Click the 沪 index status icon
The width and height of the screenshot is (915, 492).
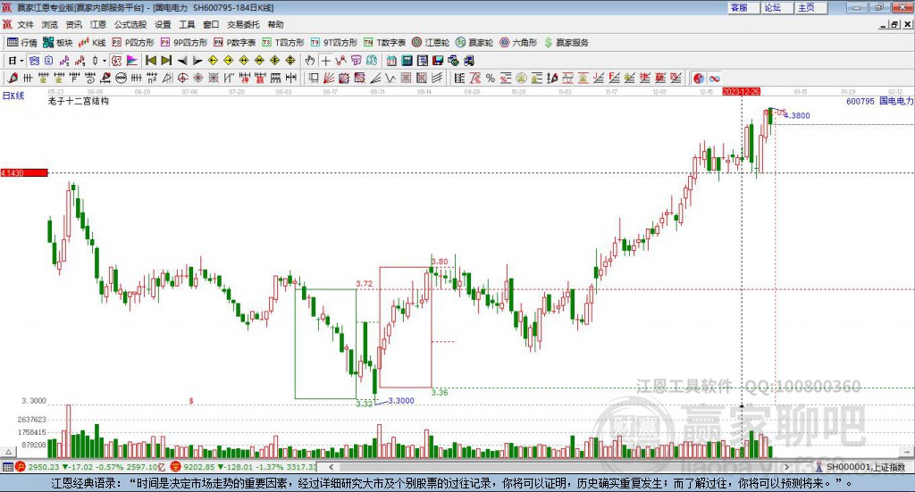point(21,467)
